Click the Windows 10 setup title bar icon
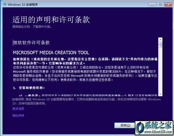The height and width of the screenshot is (136, 174). (x=5, y=4)
